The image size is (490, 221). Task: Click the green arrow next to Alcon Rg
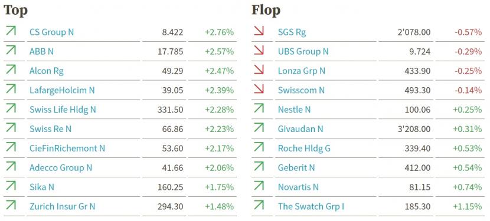(11, 70)
